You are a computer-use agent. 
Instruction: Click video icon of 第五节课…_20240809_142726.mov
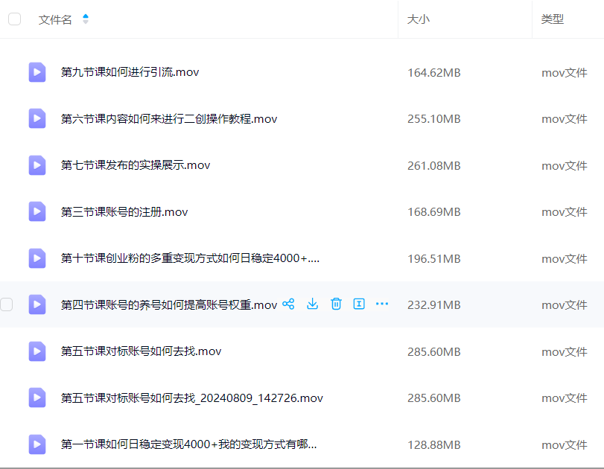click(x=37, y=398)
